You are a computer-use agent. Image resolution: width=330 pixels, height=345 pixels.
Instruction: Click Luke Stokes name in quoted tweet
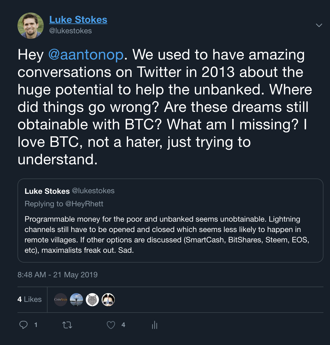click(x=47, y=191)
